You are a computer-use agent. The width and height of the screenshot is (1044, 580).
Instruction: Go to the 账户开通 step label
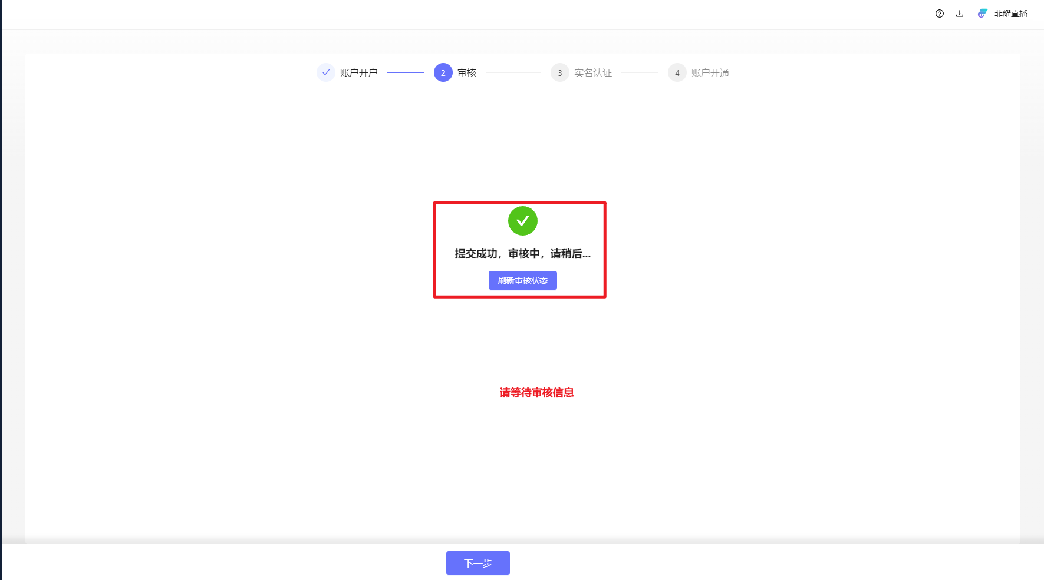pyautogui.click(x=710, y=72)
